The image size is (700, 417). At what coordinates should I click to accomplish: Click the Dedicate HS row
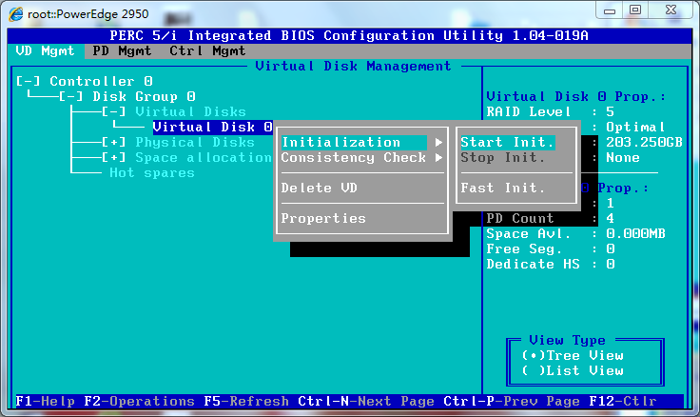pos(551,264)
